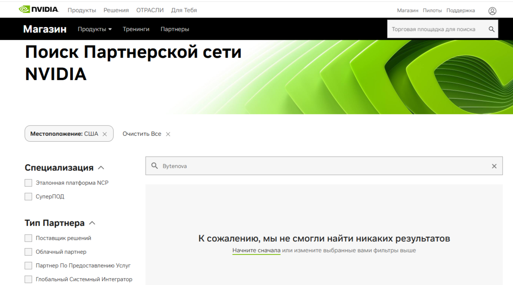Clear the Bytenova search text with X

(494, 166)
